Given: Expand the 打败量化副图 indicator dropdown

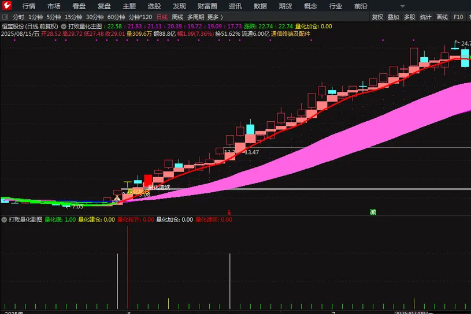Looking at the screenshot, I should tap(4, 220).
